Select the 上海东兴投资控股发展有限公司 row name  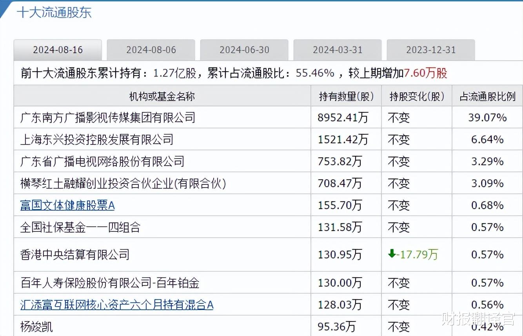[97, 139]
